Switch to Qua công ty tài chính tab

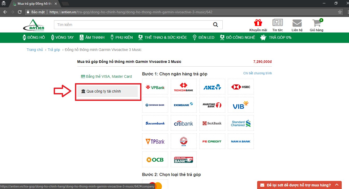(108, 91)
